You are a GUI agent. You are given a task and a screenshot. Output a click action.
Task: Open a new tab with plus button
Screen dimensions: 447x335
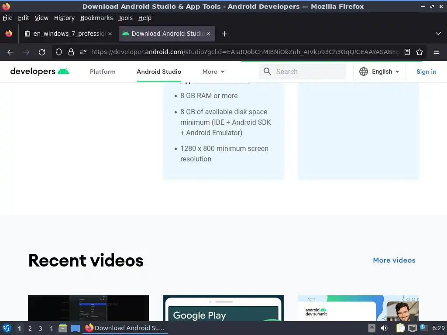click(225, 34)
